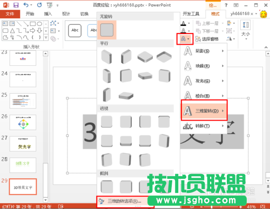
Task: Open PowerPoint help question mark
Action: point(226,5)
